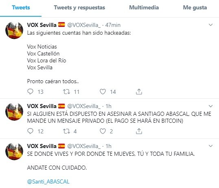Expand the second tweet's options chevron
The height and width of the screenshot is (188, 219).
point(210,106)
